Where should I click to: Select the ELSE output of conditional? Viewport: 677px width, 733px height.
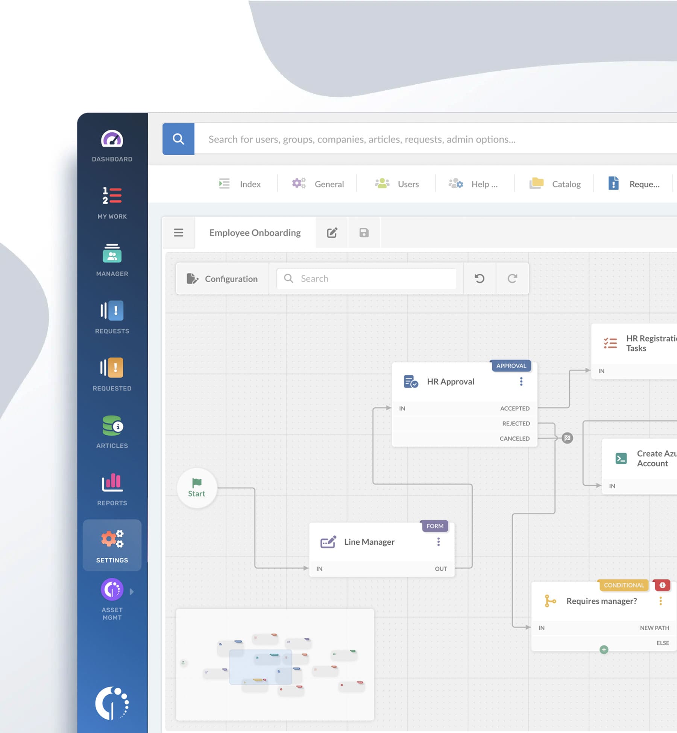pyautogui.click(x=663, y=643)
